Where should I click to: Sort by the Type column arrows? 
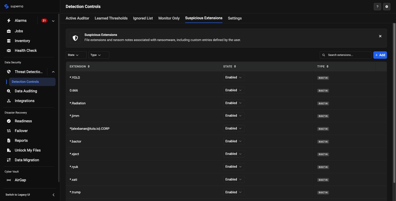[x=327, y=66]
